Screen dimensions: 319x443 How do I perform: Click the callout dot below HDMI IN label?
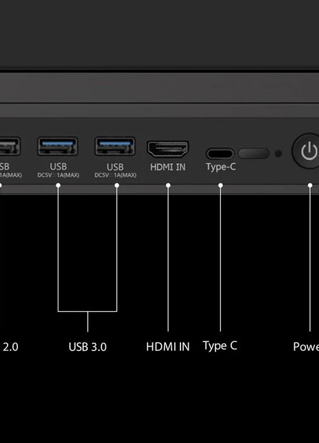168,185
